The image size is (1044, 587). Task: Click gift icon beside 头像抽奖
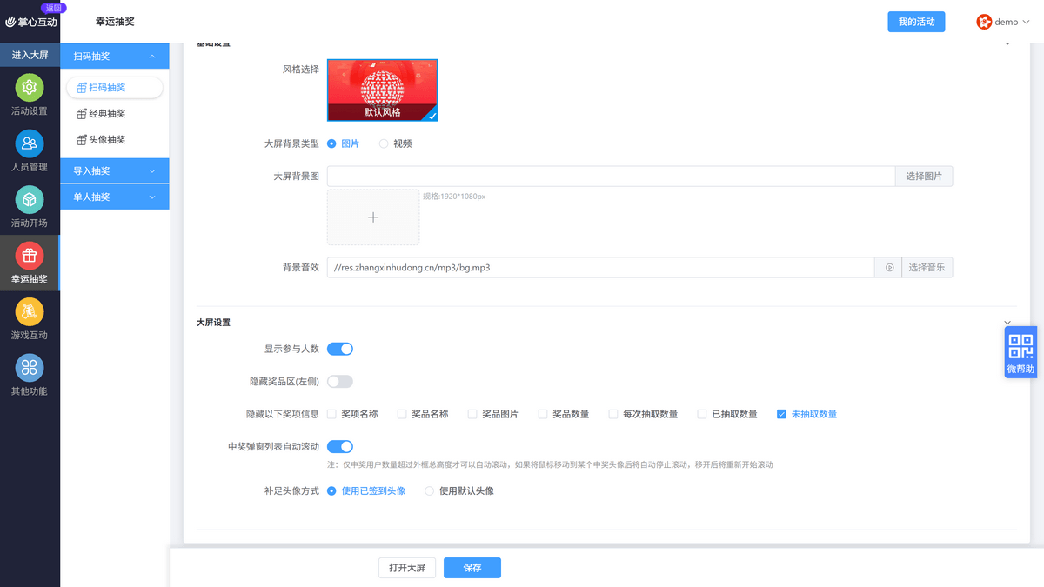(x=82, y=140)
